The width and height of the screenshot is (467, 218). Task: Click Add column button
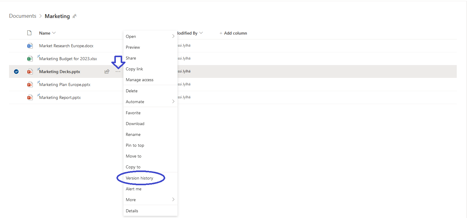pyautogui.click(x=233, y=33)
